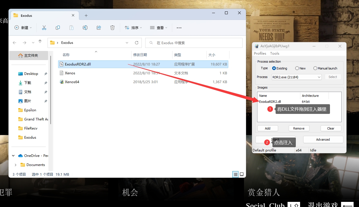
Task: Click the Share icon in toolbar
Action: 99,28
